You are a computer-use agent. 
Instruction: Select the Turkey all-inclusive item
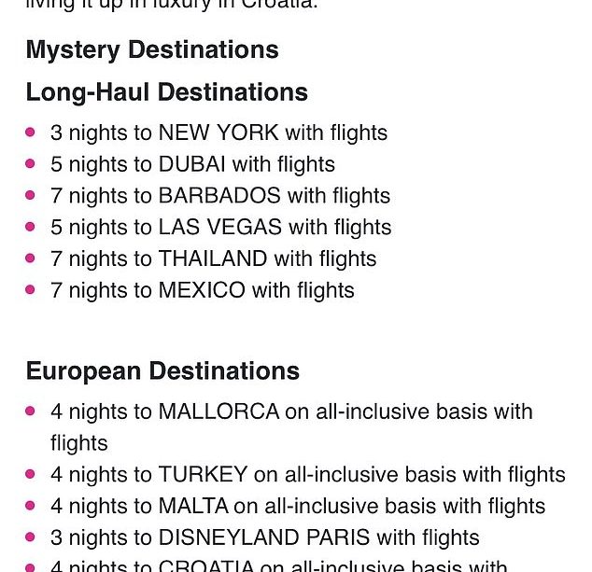[x=308, y=474]
